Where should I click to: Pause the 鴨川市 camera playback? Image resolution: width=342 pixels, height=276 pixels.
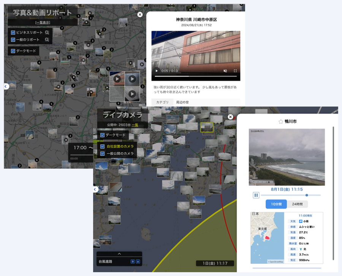click(256, 195)
